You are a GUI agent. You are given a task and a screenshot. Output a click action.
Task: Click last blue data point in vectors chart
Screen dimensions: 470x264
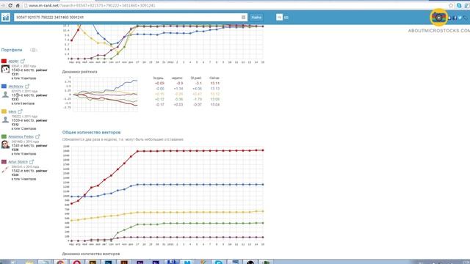pos(263,185)
